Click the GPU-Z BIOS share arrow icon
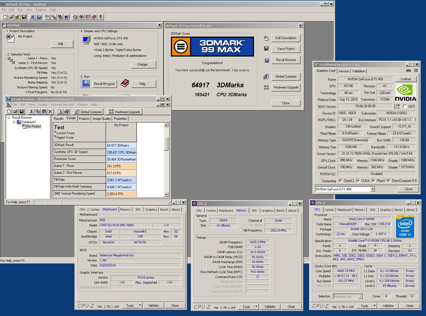 397,106
